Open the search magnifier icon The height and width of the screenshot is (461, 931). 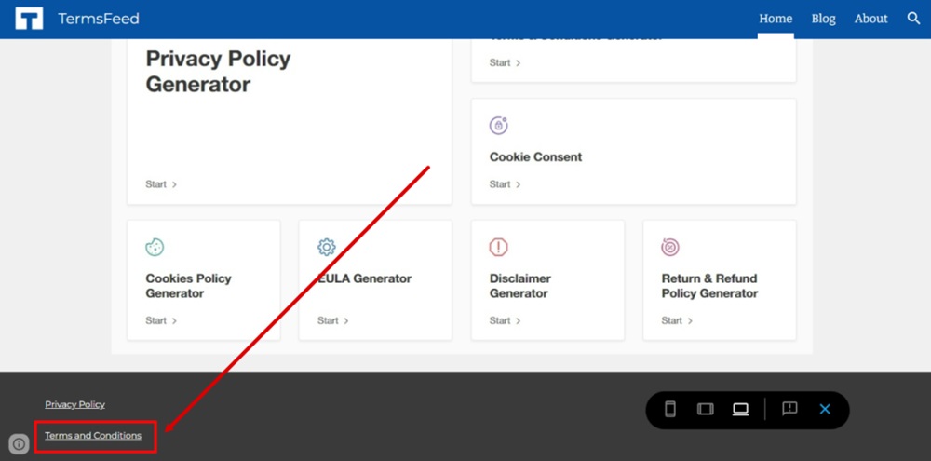tap(914, 19)
